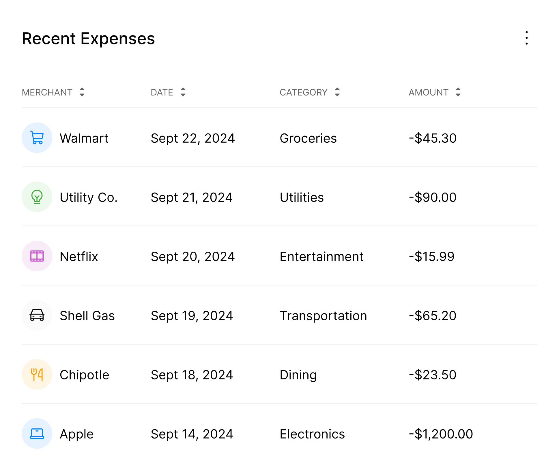Image resolution: width=559 pixels, height=463 pixels.
Task: Click the car icon next to Shell Gas
Action: point(37,315)
